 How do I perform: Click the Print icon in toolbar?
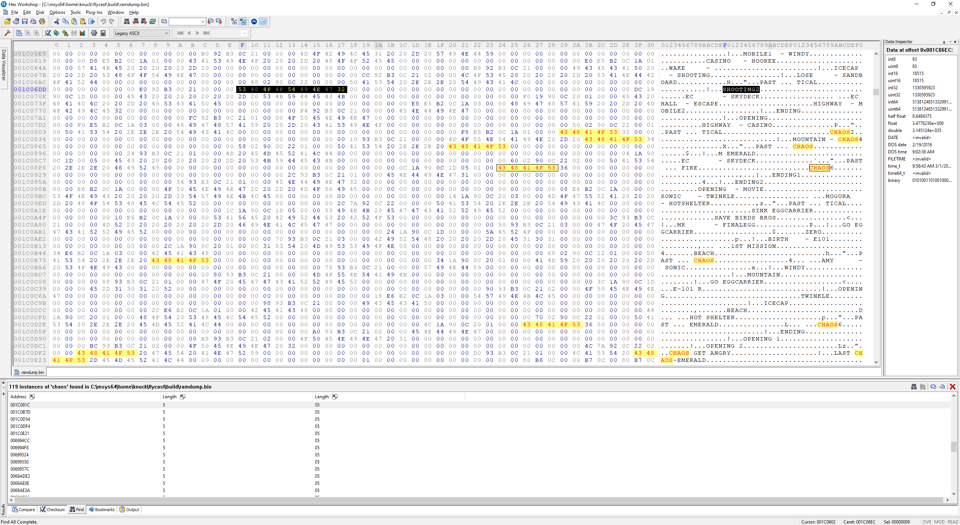click(x=33, y=22)
